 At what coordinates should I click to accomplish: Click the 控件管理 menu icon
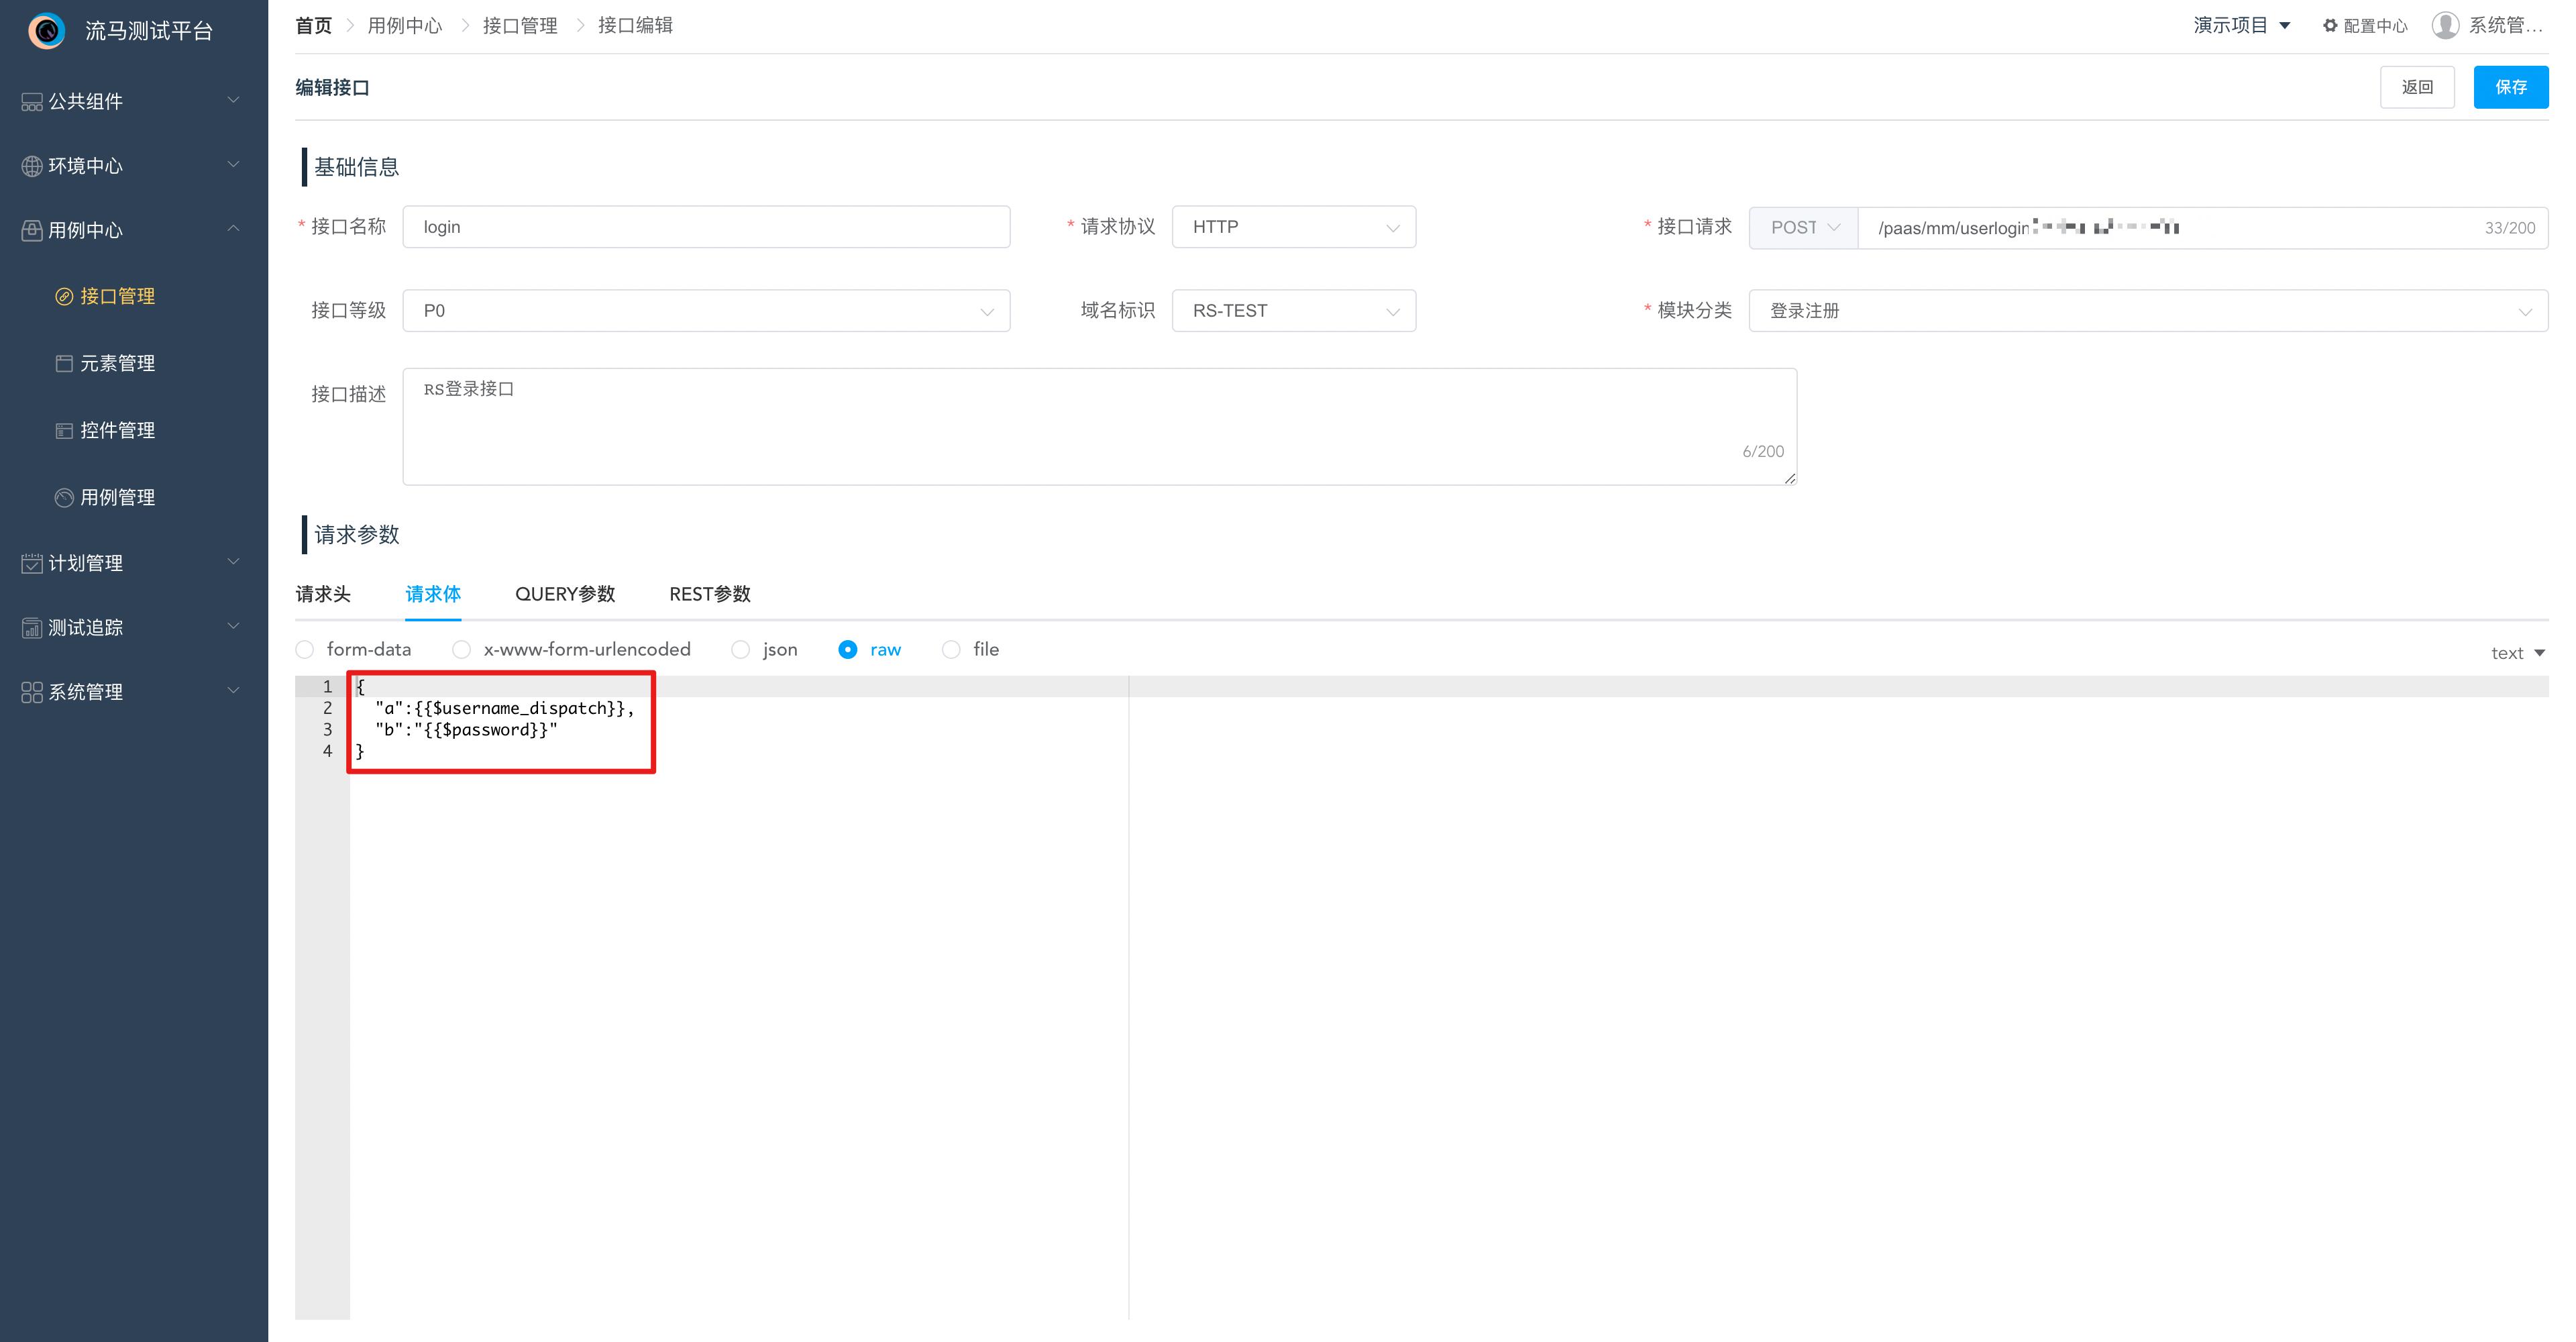pyautogui.click(x=64, y=430)
